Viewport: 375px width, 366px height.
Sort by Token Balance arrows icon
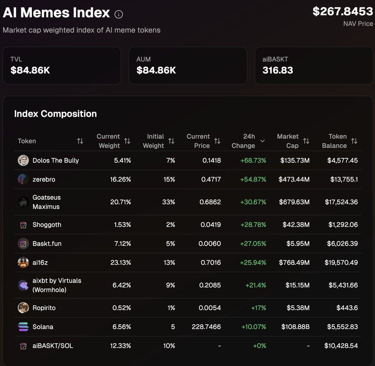pos(354,141)
